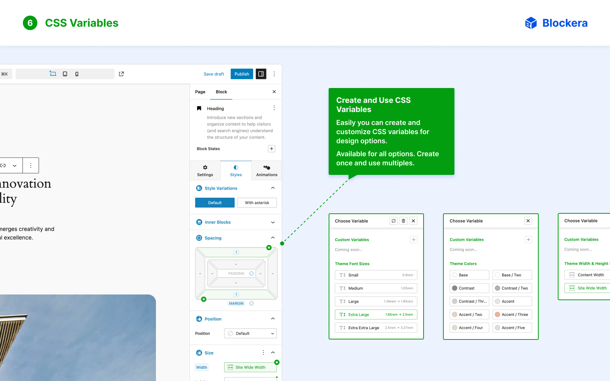This screenshot has height=381, width=610.
Task: Open the Styles tab
Action: point(236,171)
